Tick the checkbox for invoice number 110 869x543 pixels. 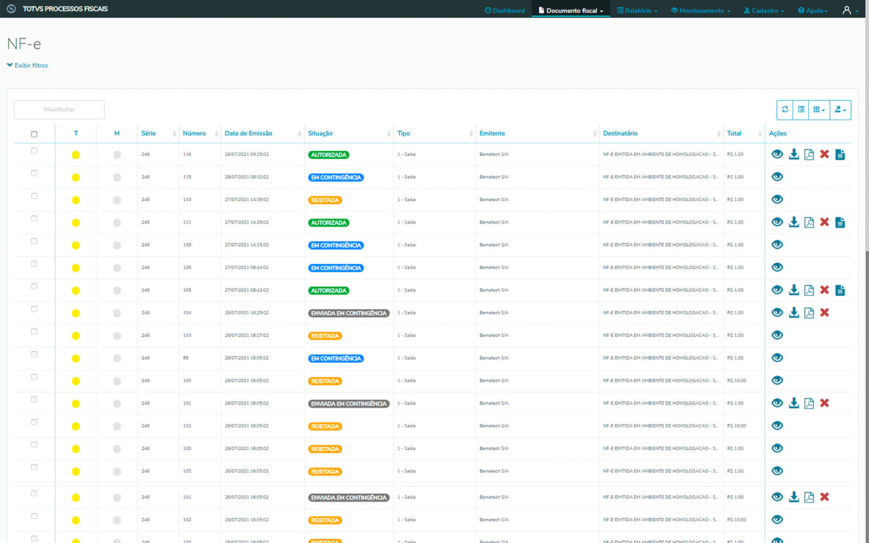(35, 196)
